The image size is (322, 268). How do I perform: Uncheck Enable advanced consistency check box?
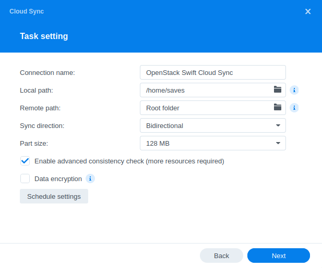(25, 161)
